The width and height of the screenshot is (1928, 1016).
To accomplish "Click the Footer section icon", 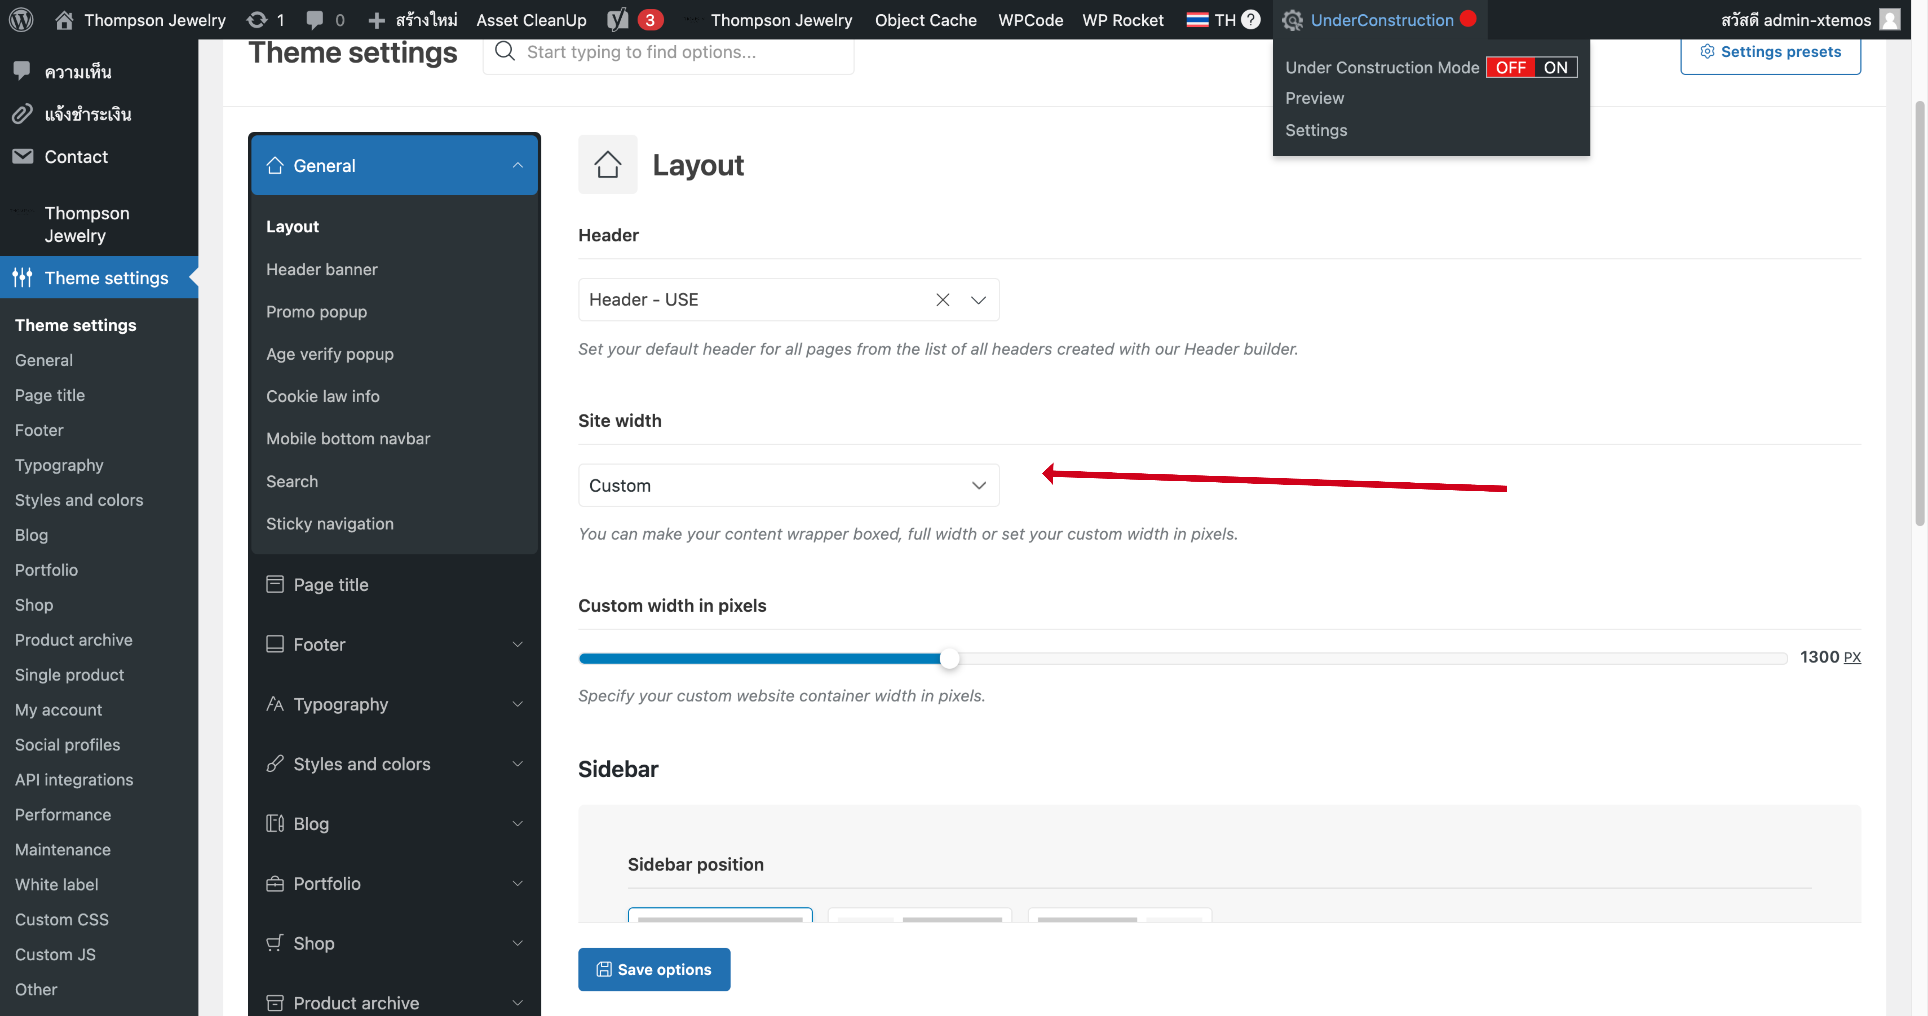I will 275,644.
